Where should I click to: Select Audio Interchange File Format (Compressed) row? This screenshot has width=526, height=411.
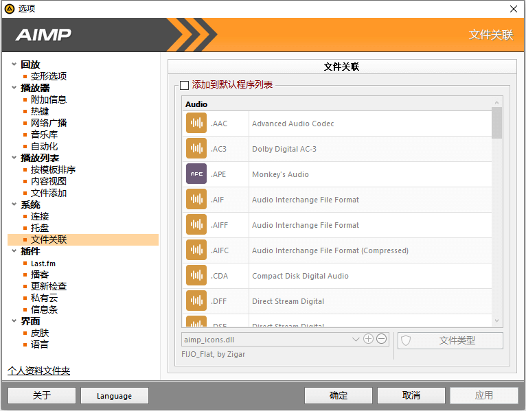336,250
